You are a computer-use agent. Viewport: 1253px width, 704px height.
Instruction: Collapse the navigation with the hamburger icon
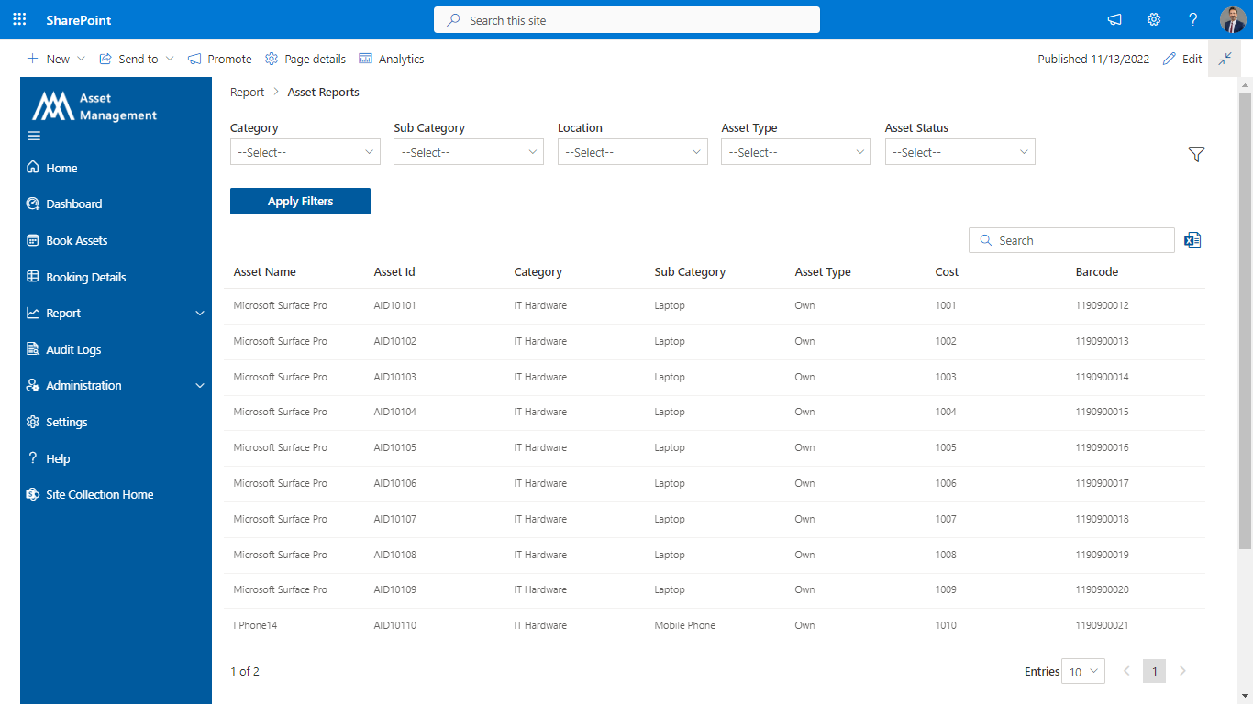click(x=34, y=136)
